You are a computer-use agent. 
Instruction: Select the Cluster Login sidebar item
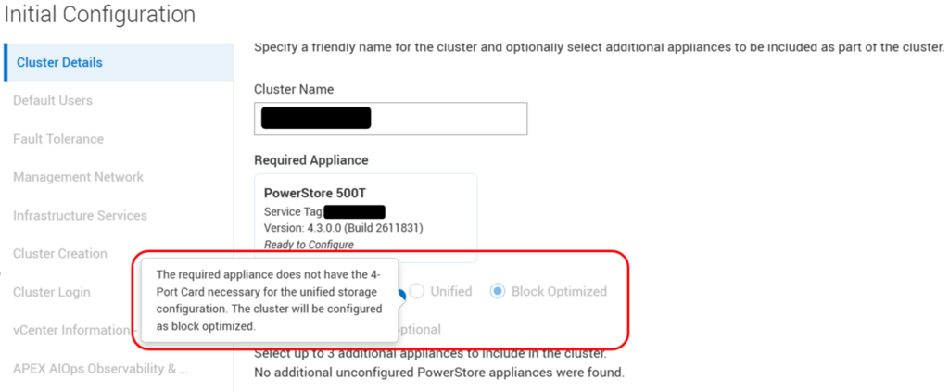click(52, 292)
